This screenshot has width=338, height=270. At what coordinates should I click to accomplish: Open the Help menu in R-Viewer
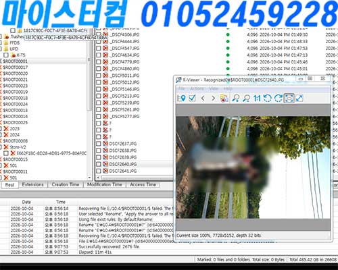coord(228,88)
